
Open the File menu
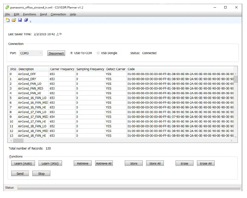click(x=8, y=14)
